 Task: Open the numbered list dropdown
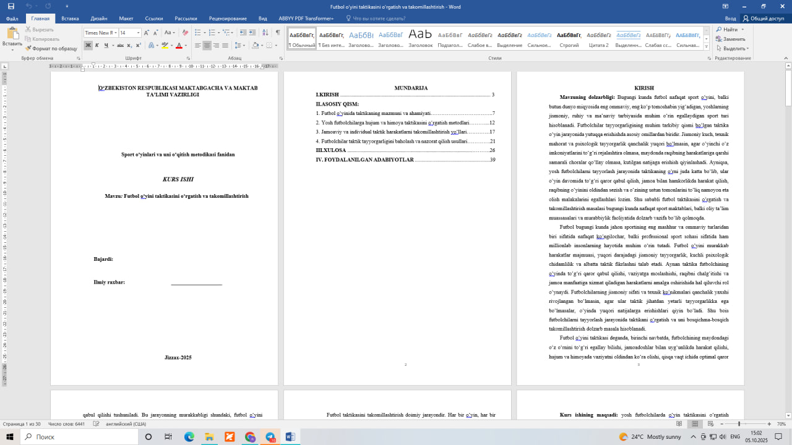[x=220, y=33]
